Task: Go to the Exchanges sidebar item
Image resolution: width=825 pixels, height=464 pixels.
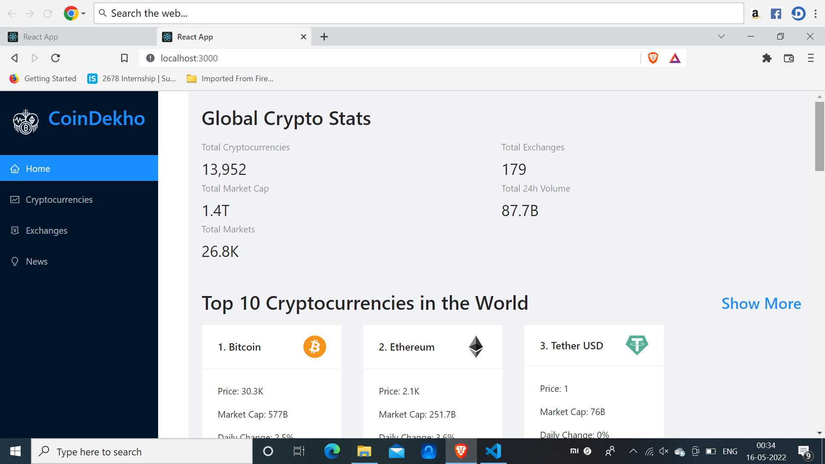Action: [x=46, y=231]
